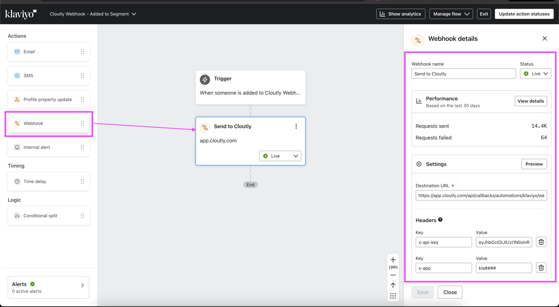The image size is (559, 307).
Task: Delete the x-api-key header with trash icon
Action: tap(541, 242)
